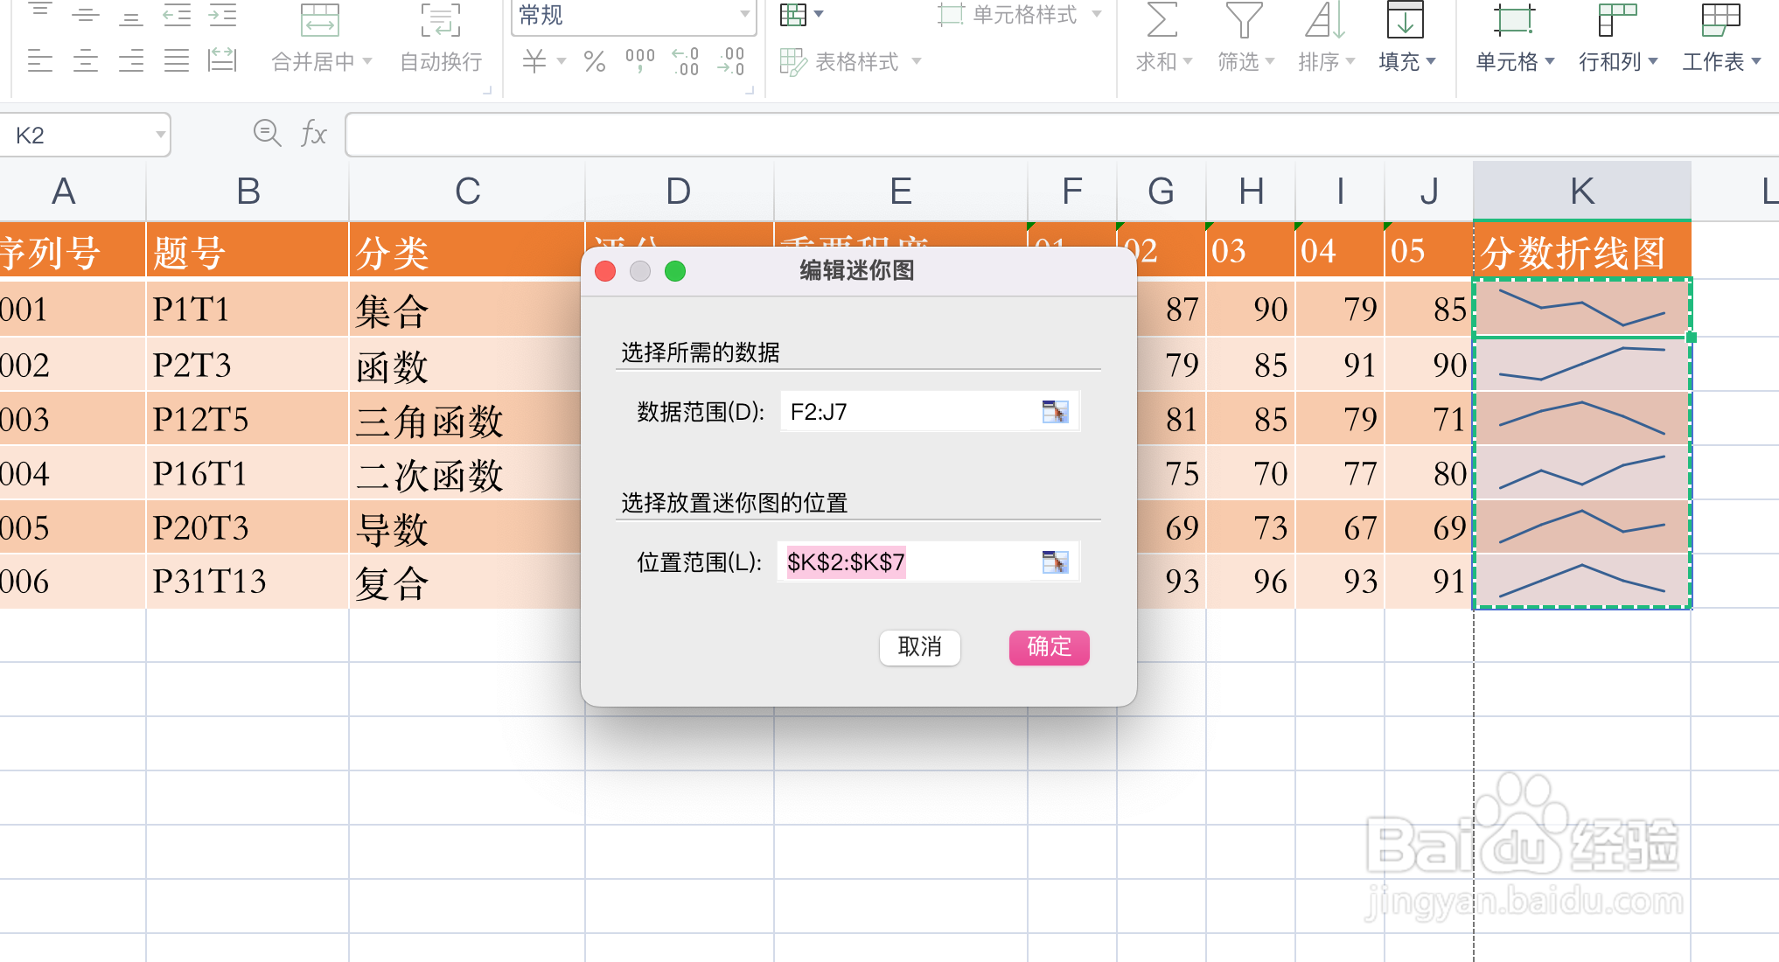Click the location range selector icon
The height and width of the screenshot is (962, 1779).
1055,562
